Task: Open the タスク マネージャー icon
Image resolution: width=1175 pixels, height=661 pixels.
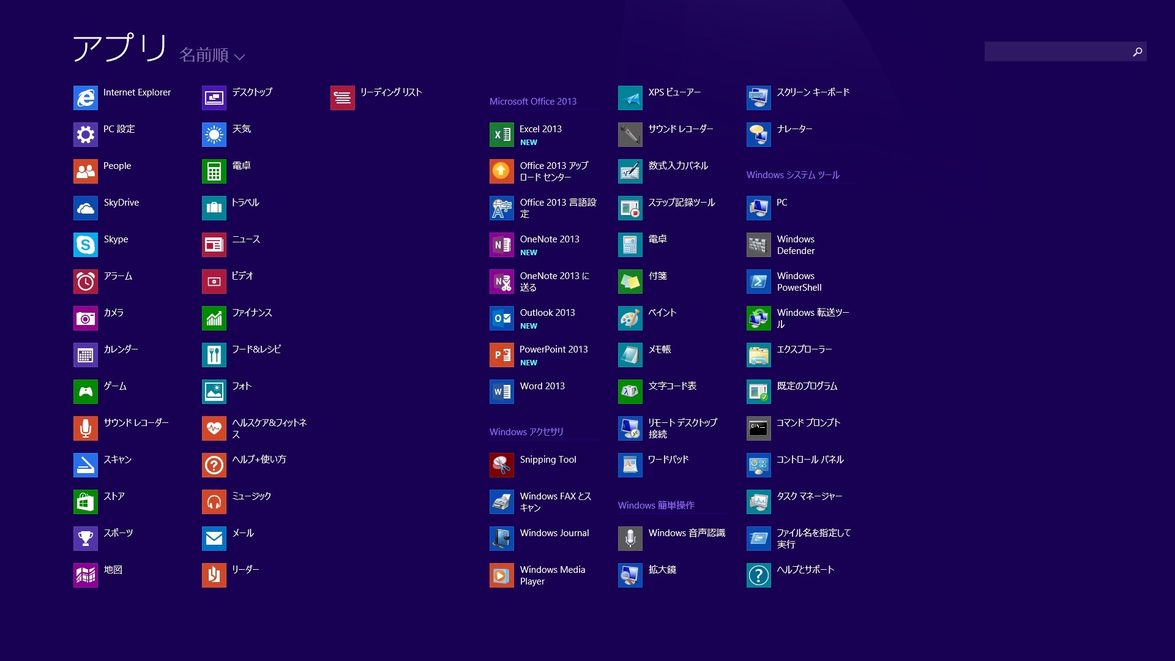Action: coord(759,502)
